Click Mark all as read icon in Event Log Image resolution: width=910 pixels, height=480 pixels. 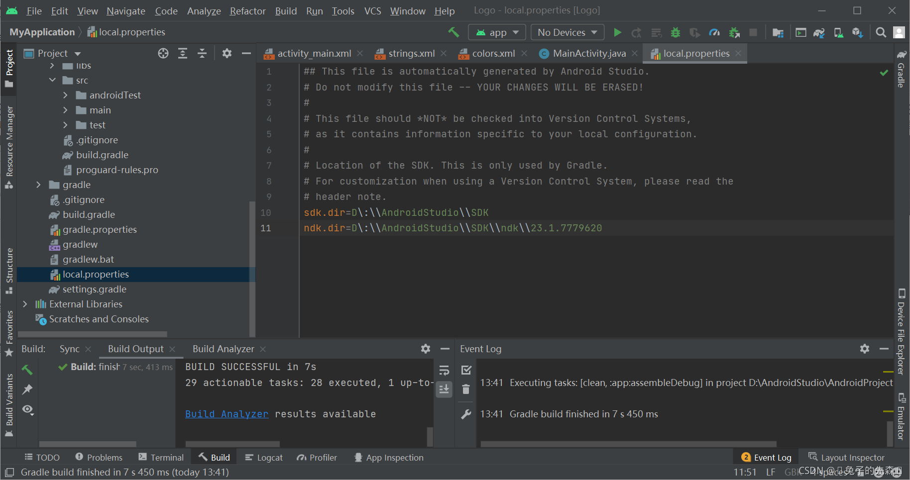pyautogui.click(x=466, y=370)
